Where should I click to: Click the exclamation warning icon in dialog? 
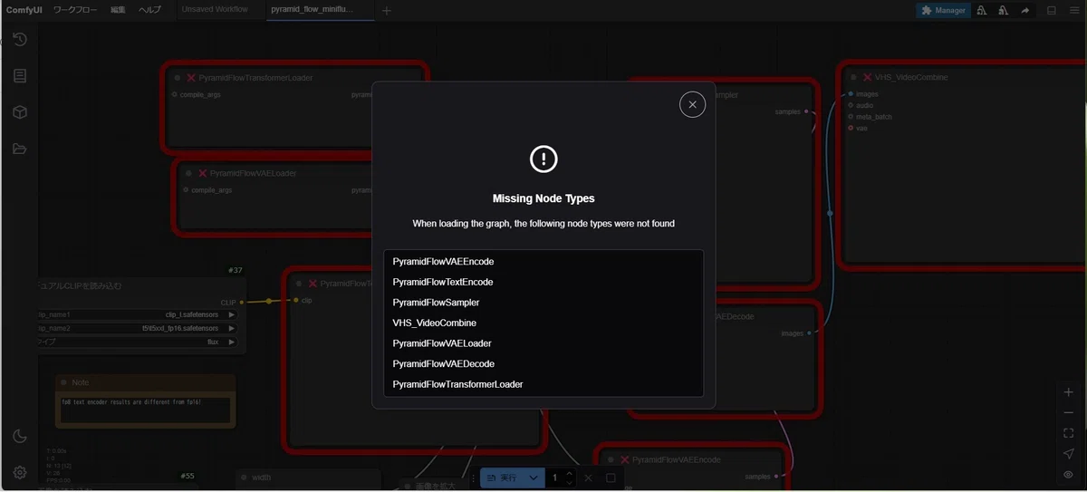pos(543,159)
